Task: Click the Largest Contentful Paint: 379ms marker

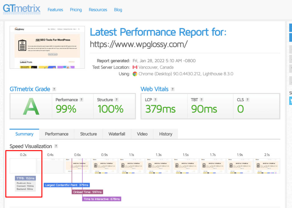Action: 67,185
